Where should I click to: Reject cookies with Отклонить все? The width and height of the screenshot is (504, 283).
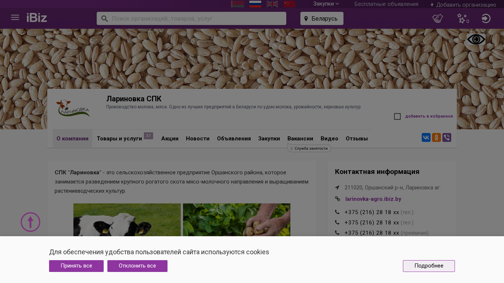(x=137, y=266)
